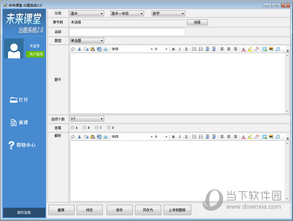The width and height of the screenshot is (293, 221).
Task: Open 宋体 font dropdown in 题干 toolbar
Action: coord(132,49)
